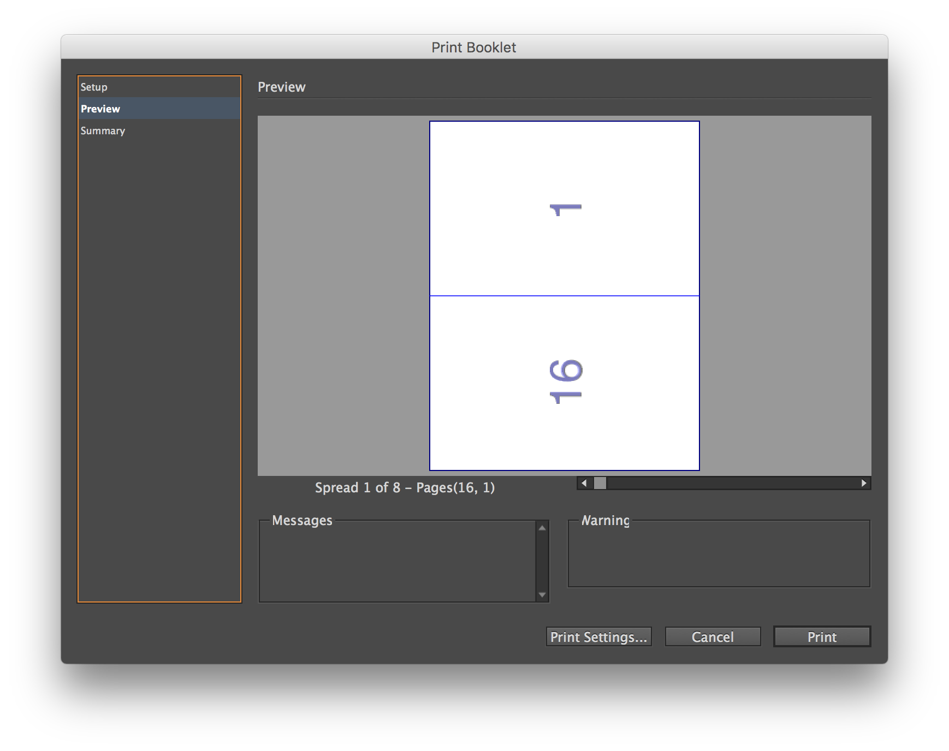Click the Messages scroll down arrow
Viewport: 949px width, 751px height.
tap(542, 595)
